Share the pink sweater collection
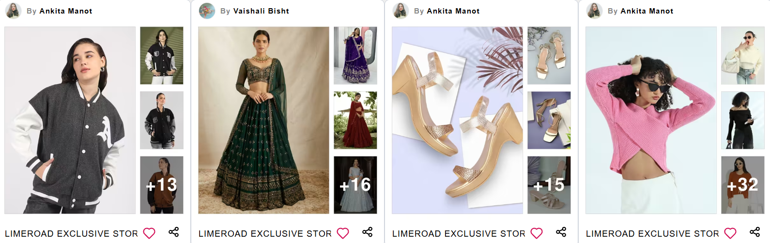The image size is (770, 243). (x=755, y=232)
